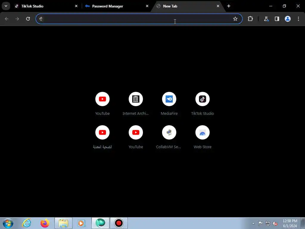Open Windows Explorer from taskbar

pos(63,223)
